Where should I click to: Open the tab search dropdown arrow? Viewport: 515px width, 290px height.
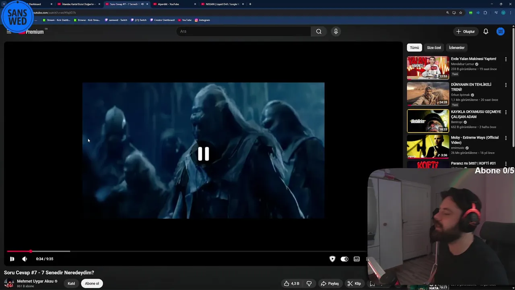point(4,4)
